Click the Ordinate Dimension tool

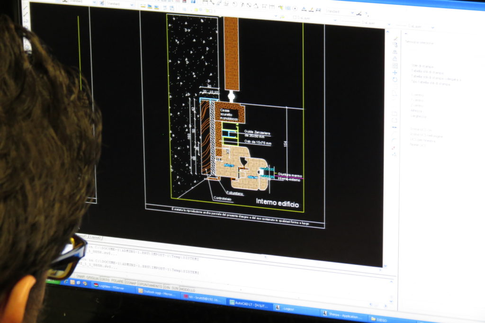tap(227, 3)
